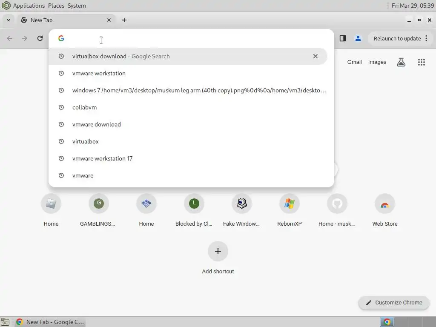The height and width of the screenshot is (327, 436).
Task: Reload the page with refresh icon
Action: [40, 38]
